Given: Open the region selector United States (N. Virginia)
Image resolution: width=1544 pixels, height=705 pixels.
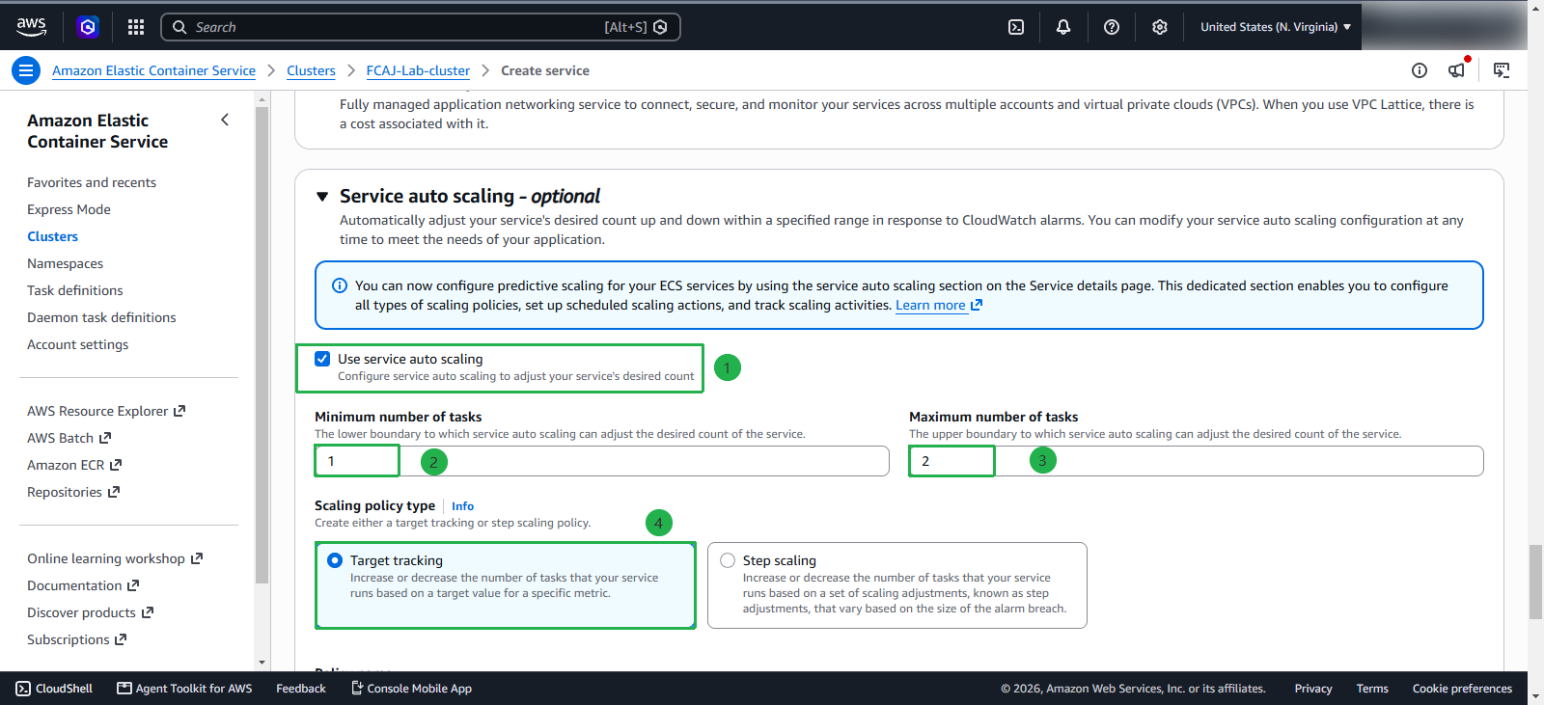Looking at the screenshot, I should tap(1276, 27).
